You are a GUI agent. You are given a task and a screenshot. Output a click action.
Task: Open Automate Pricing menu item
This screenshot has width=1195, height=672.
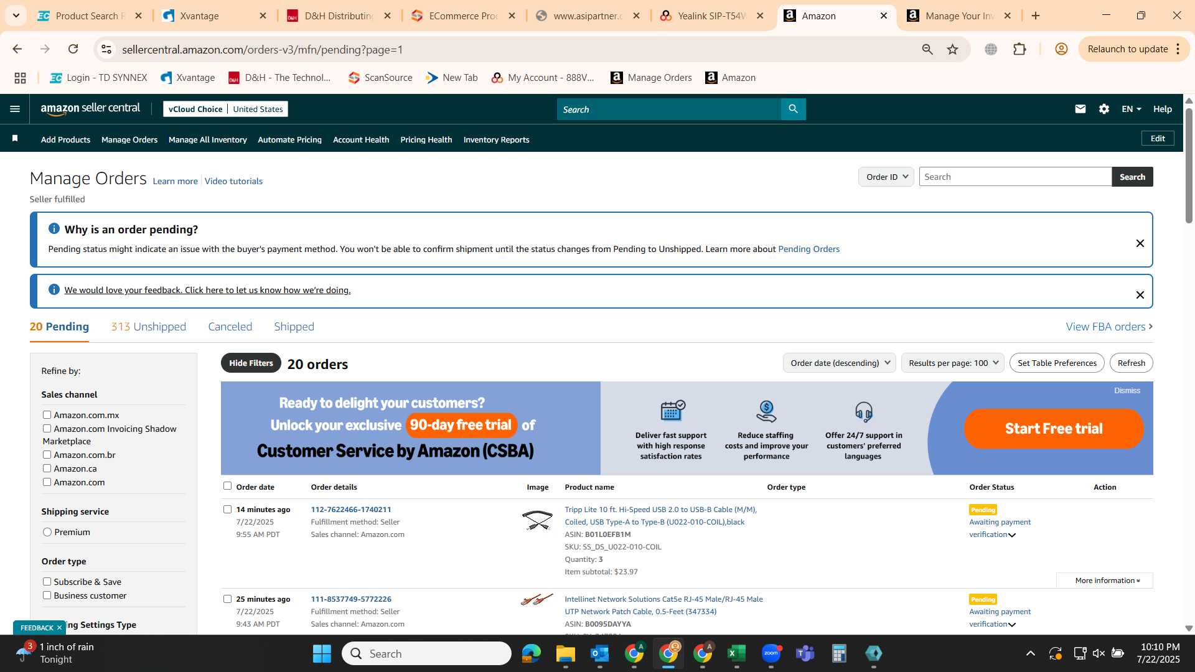tap(289, 139)
